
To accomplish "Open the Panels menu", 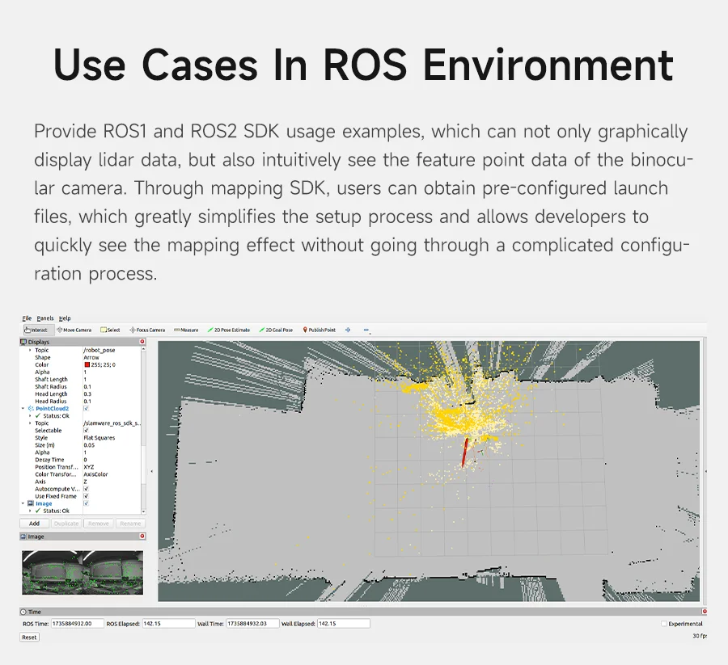I will click(45, 318).
